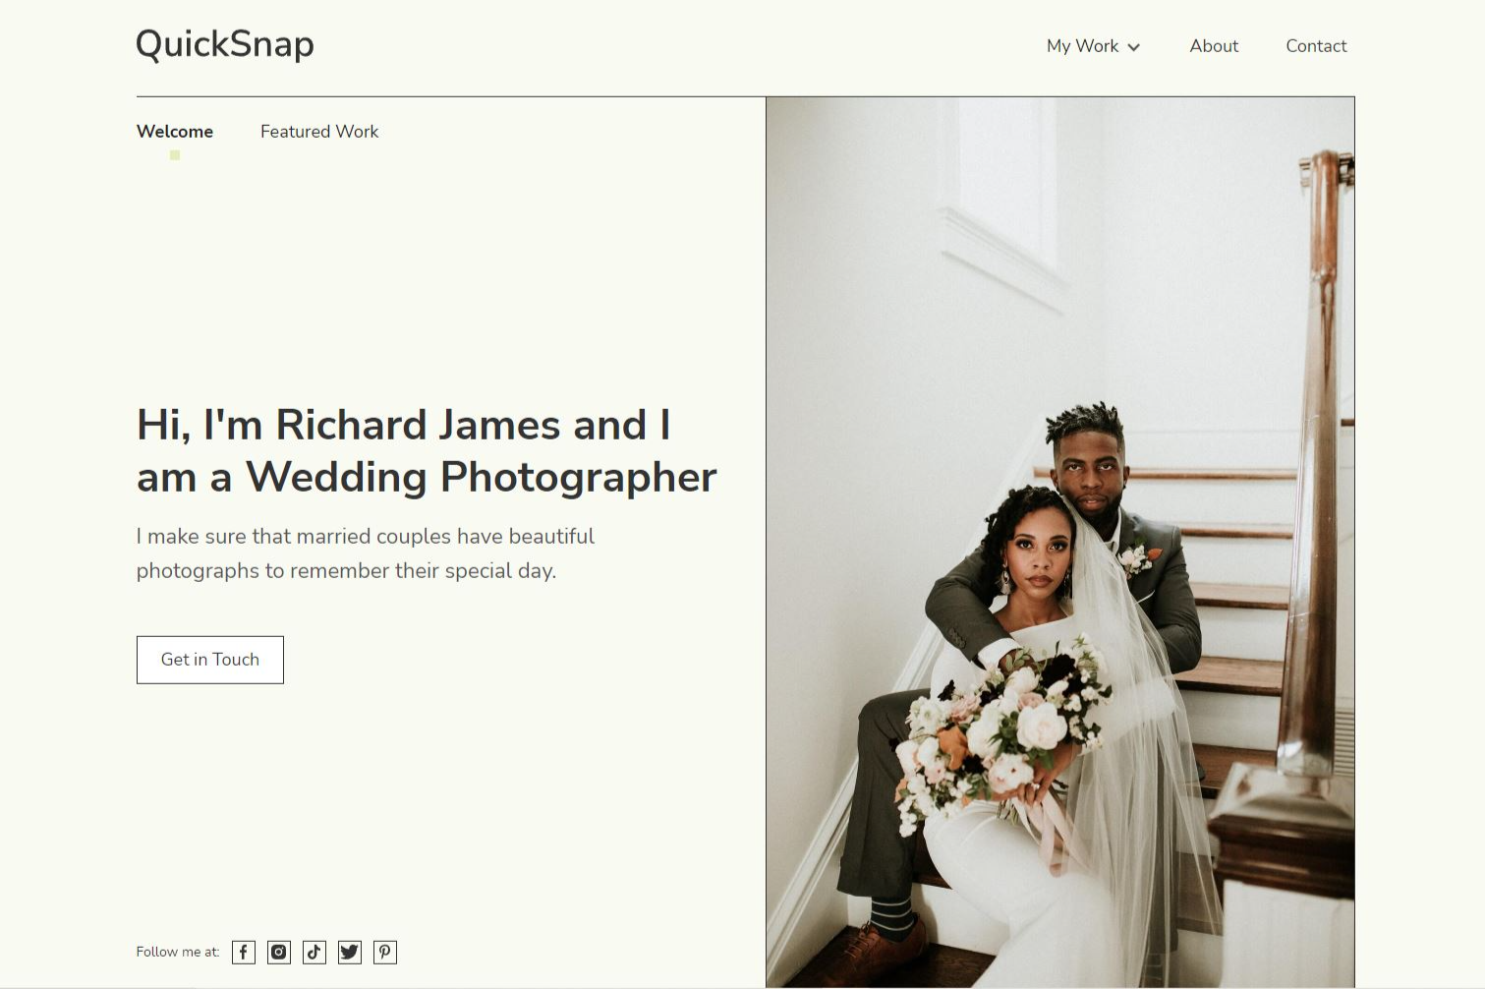The height and width of the screenshot is (989, 1485).
Task: Switch to the Featured Work tab
Action: click(x=319, y=132)
